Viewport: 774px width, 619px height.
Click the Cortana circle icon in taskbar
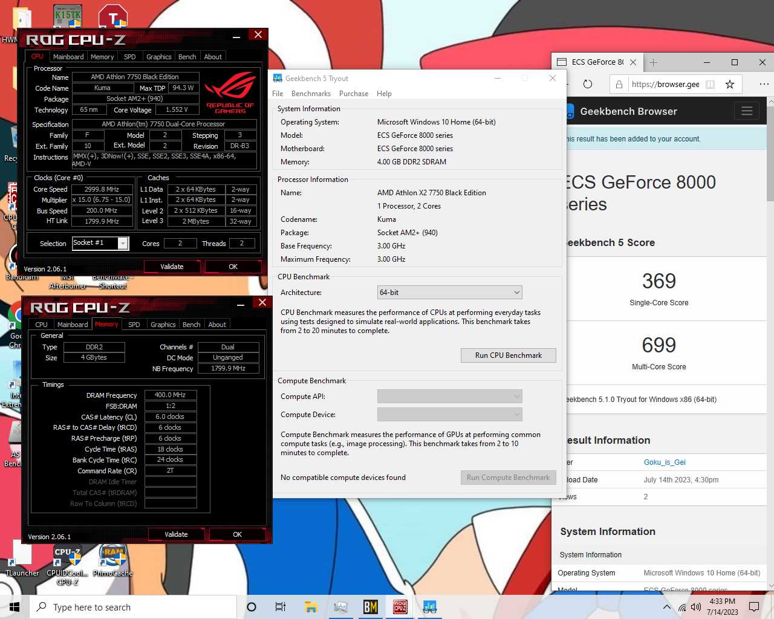coord(252,607)
